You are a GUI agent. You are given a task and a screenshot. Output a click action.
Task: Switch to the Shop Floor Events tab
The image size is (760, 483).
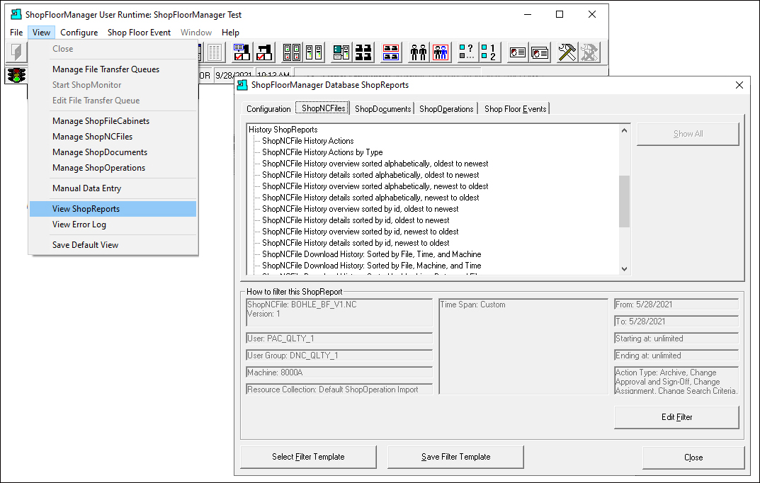(515, 109)
